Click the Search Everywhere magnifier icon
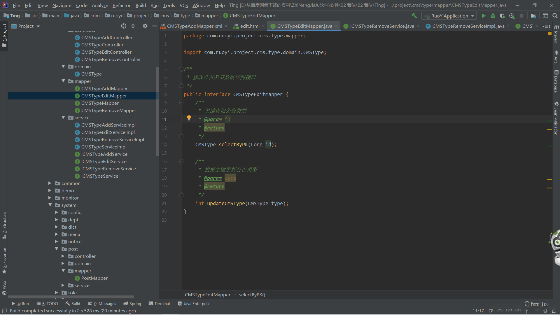This screenshot has height=315, width=560. tap(555, 16)
